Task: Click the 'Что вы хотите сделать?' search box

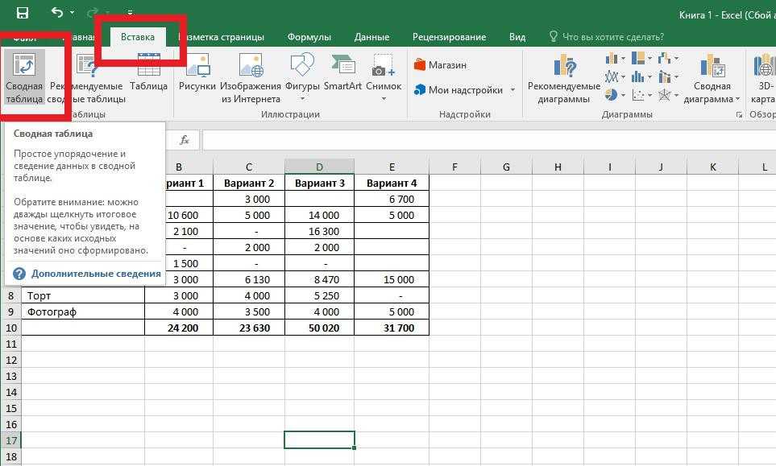Action: coord(607,37)
